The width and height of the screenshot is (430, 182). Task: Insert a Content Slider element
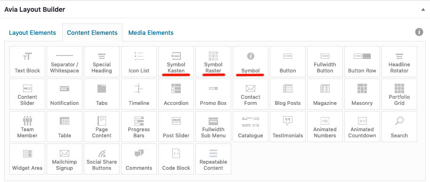coord(27,94)
